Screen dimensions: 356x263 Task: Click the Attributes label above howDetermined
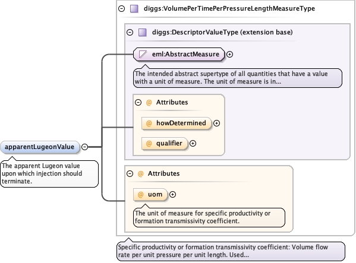(172, 103)
